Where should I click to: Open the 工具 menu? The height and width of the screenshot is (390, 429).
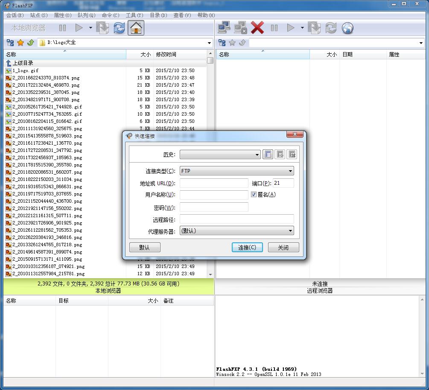[134, 15]
